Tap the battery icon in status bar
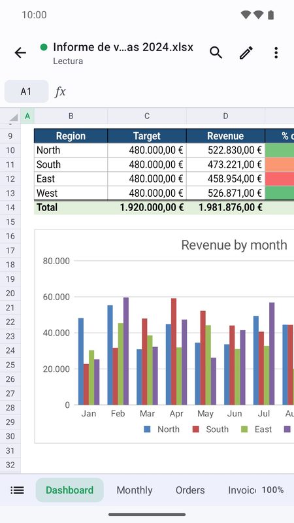The width and height of the screenshot is (294, 523). tap(270, 15)
